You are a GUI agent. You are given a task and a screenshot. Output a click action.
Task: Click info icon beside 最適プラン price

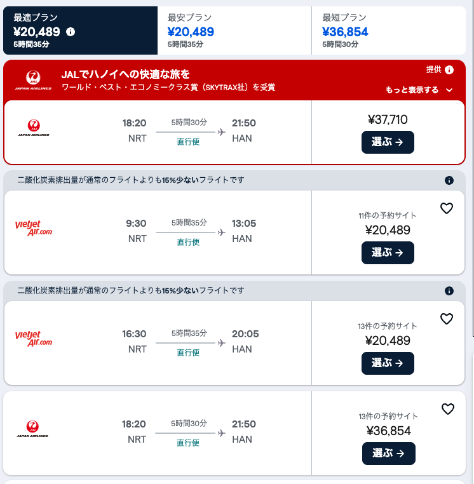click(x=71, y=32)
